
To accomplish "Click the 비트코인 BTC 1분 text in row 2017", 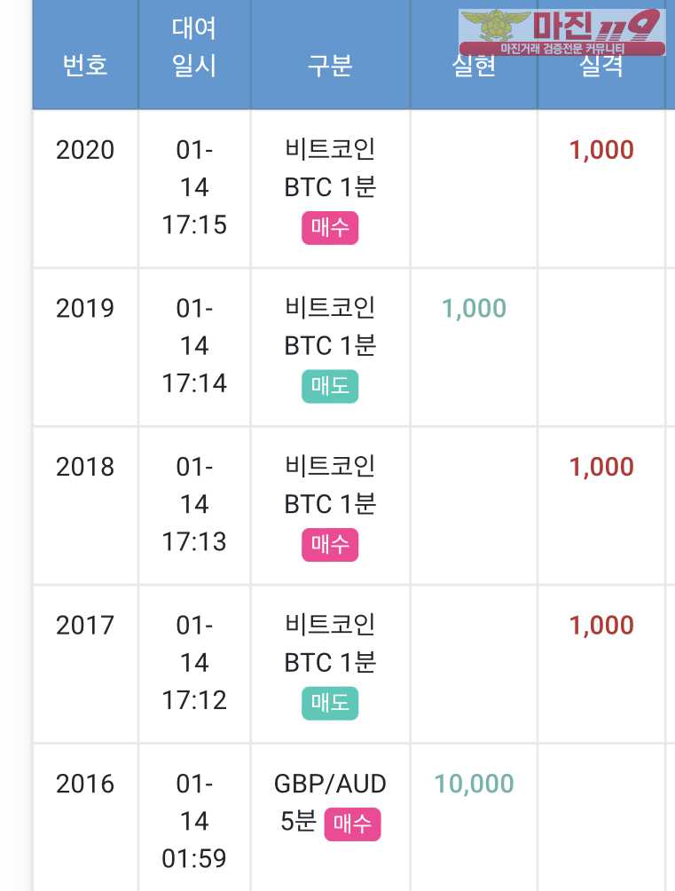I will (x=330, y=643).
